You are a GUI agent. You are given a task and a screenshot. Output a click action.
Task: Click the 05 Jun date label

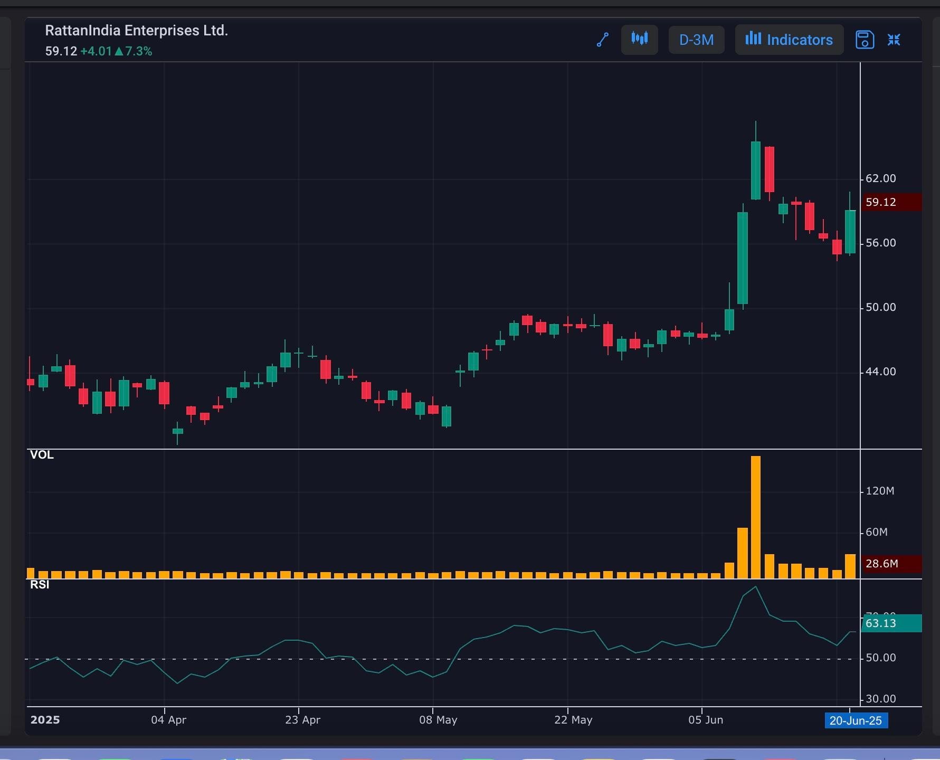click(x=706, y=720)
